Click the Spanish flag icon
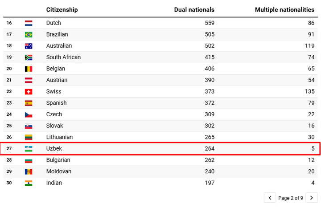Screen dimensions: 321x208 (x=29, y=103)
